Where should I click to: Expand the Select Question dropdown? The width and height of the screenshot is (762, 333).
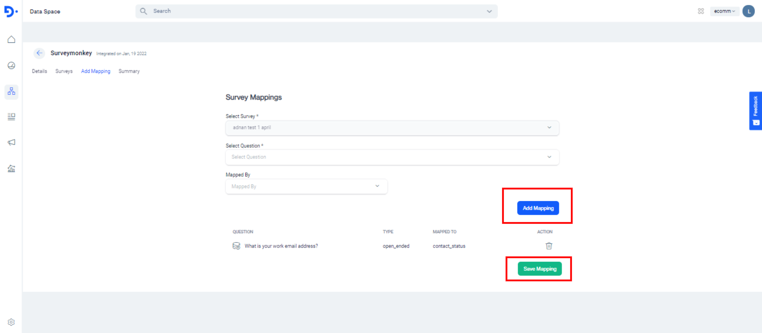392,157
